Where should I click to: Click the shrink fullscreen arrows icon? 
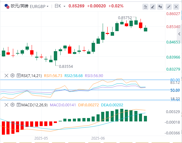[169, 7]
